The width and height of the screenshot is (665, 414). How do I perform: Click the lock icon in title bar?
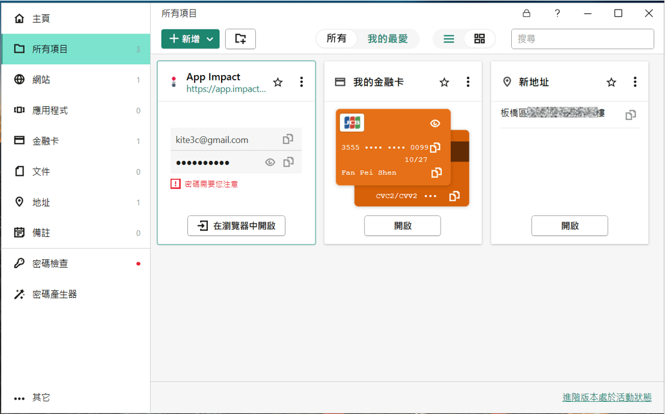(526, 13)
